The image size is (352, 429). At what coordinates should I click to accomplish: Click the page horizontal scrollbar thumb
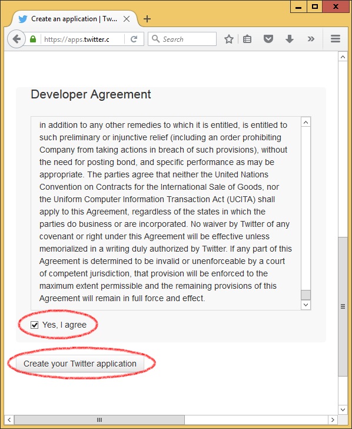[99, 420]
